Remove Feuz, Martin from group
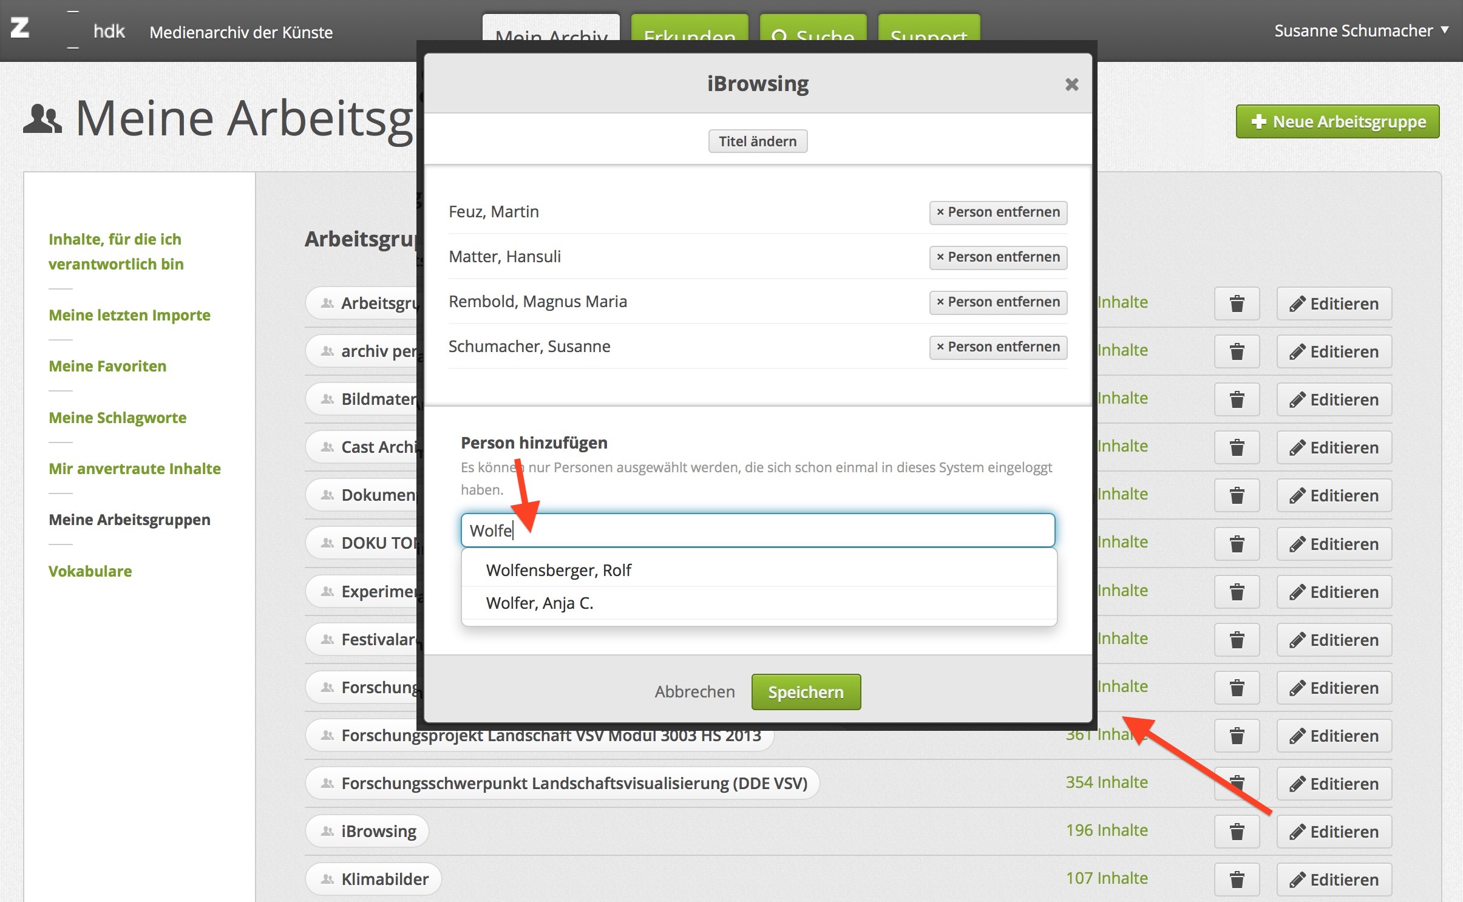 [997, 212]
